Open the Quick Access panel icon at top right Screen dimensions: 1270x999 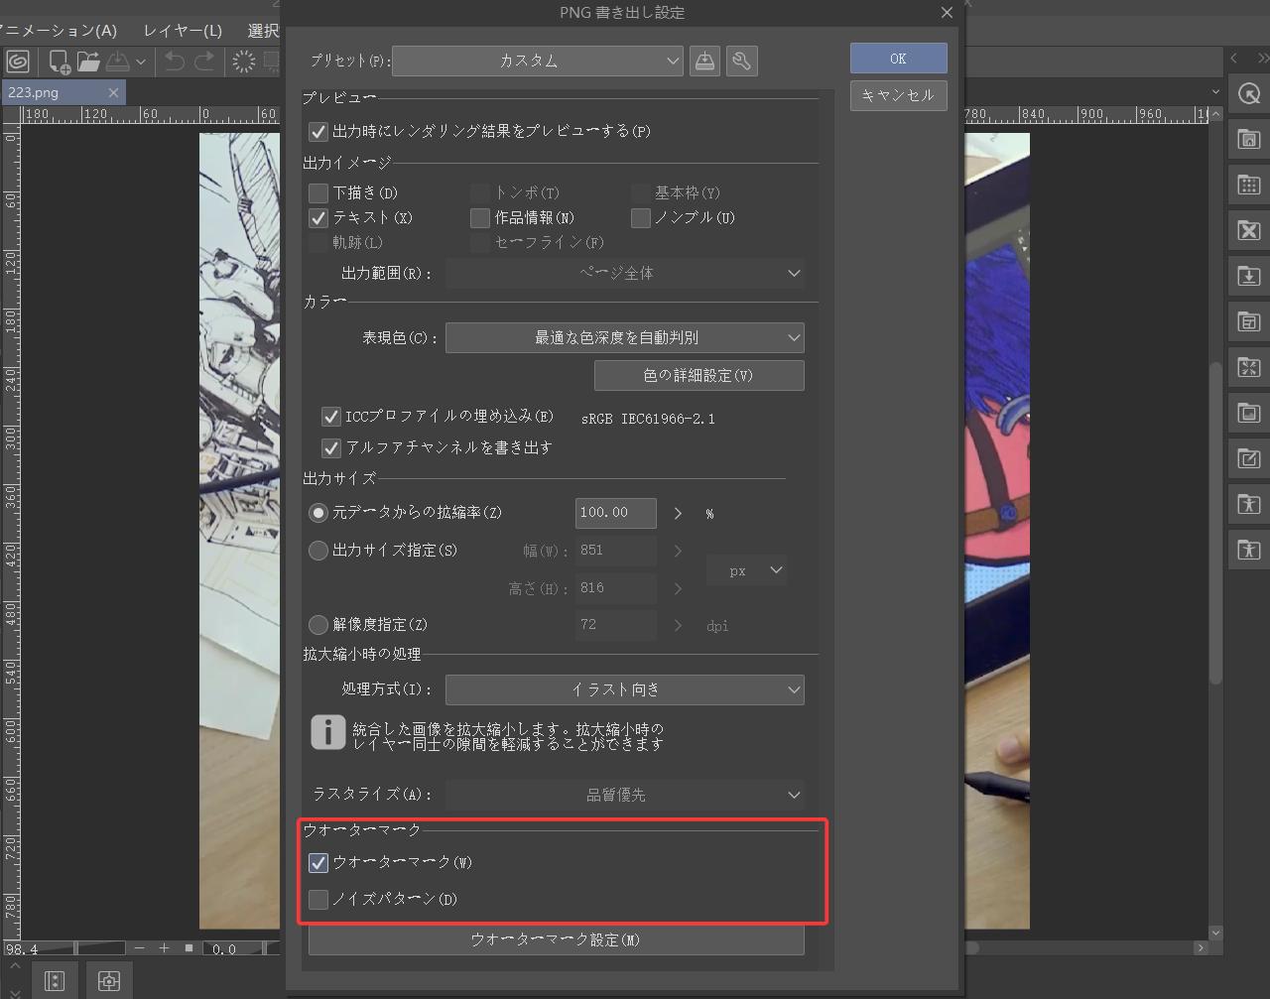(1248, 94)
